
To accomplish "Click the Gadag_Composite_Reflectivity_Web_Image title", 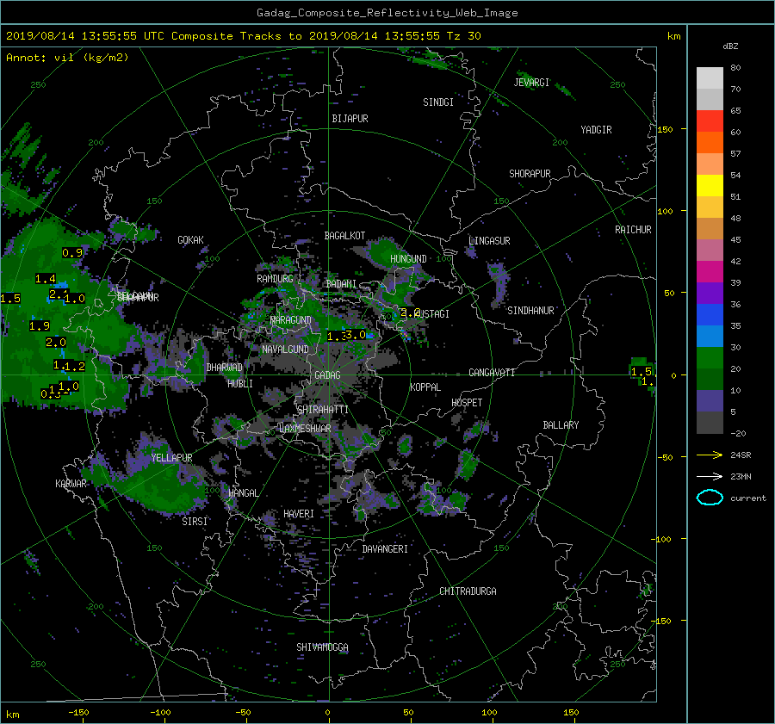I will 387,13.
